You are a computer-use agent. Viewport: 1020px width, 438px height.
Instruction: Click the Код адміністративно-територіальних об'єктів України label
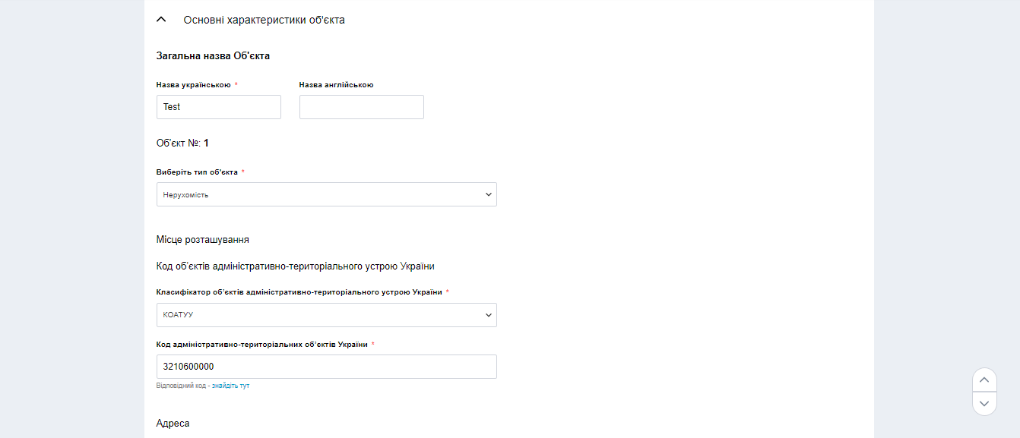[x=261, y=345]
